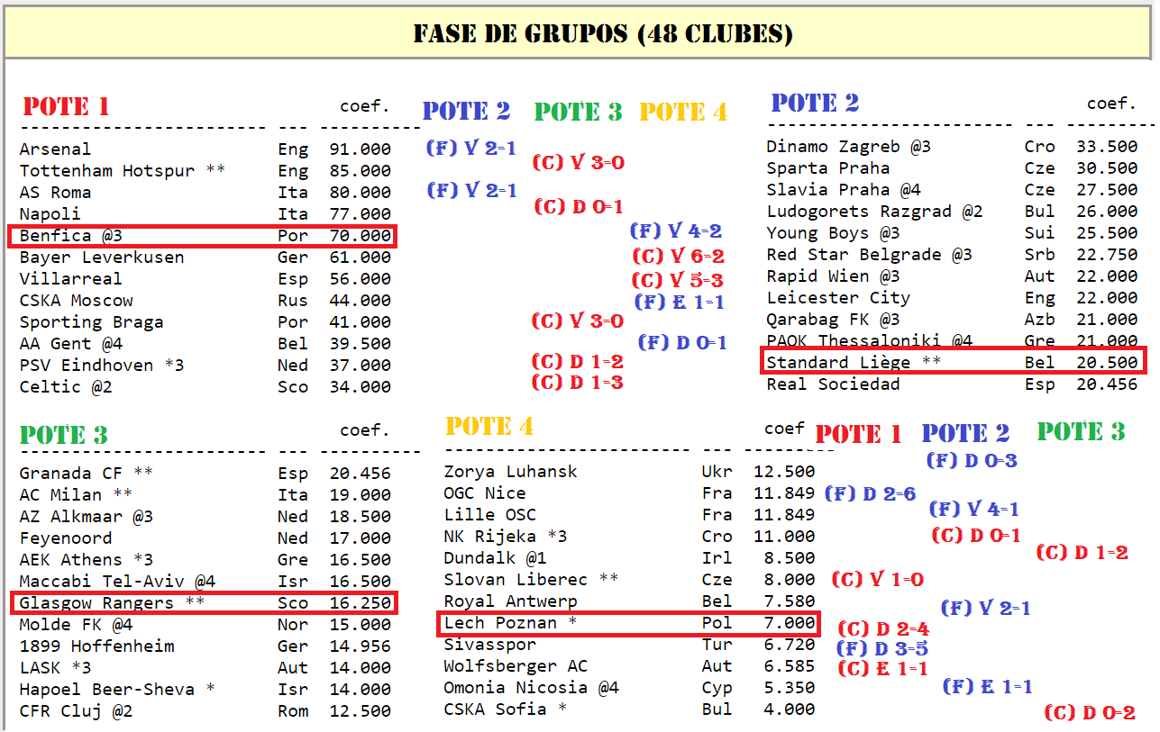
Task: Select the result "(C) D 0-2"
Action: click(1090, 712)
